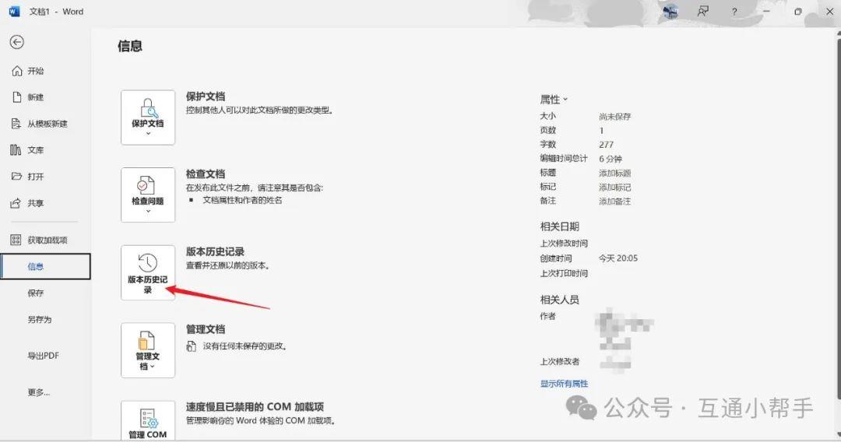Click the 检查文档 heading
The width and height of the screenshot is (841, 442).
206,174
